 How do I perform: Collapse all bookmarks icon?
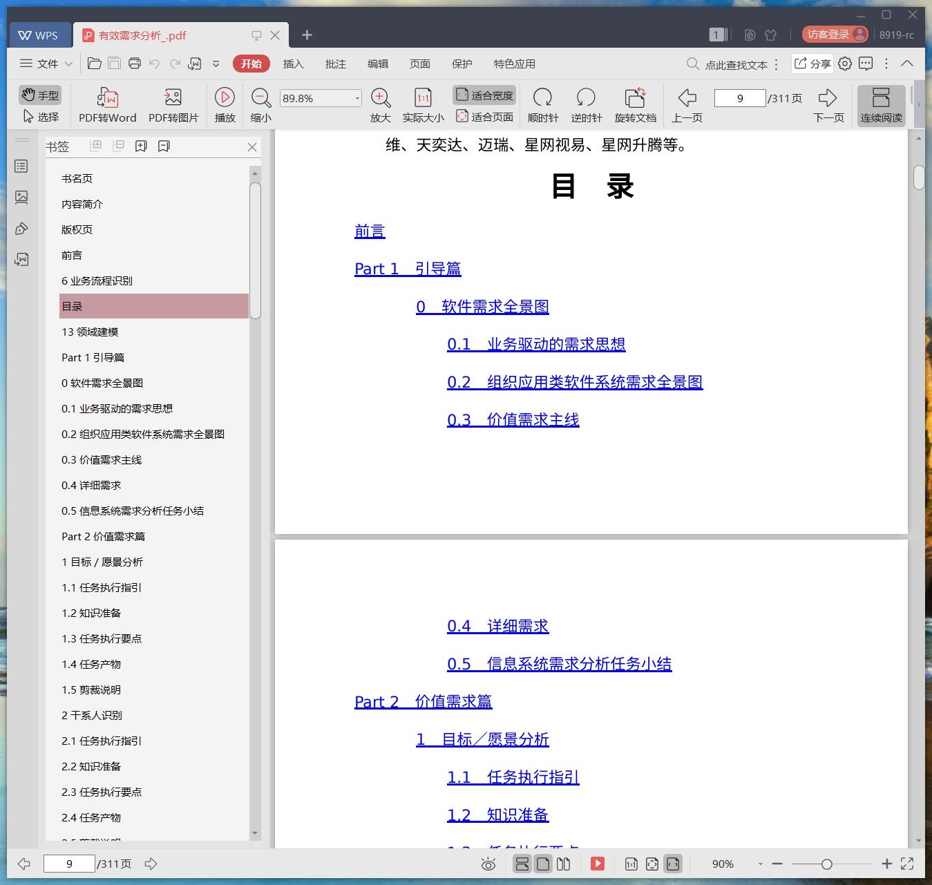click(118, 146)
